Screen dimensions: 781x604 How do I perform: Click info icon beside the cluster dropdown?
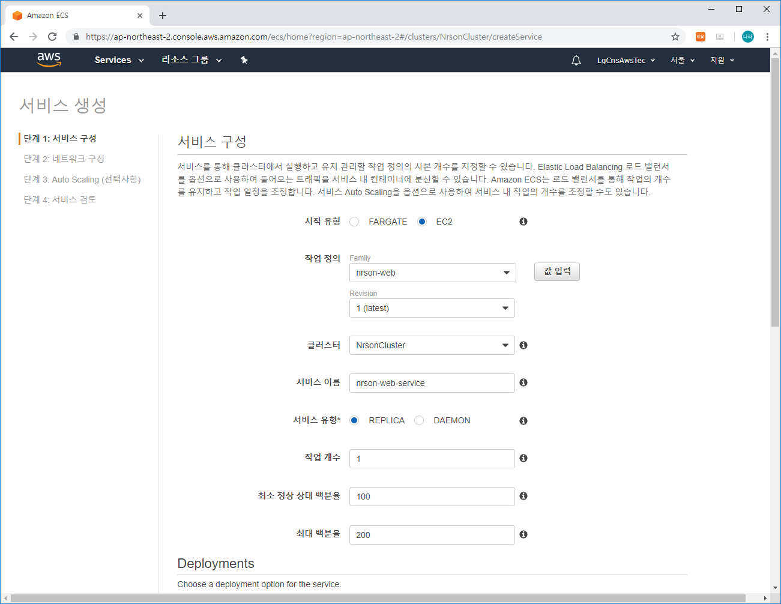pos(523,345)
